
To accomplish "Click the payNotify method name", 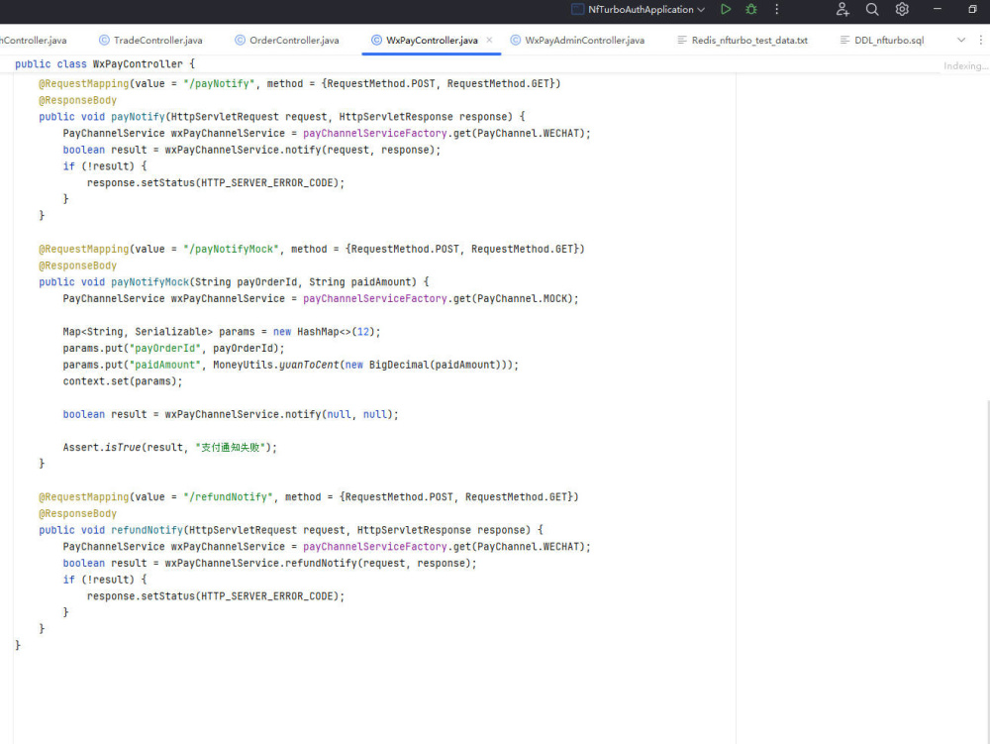I will tap(138, 117).
